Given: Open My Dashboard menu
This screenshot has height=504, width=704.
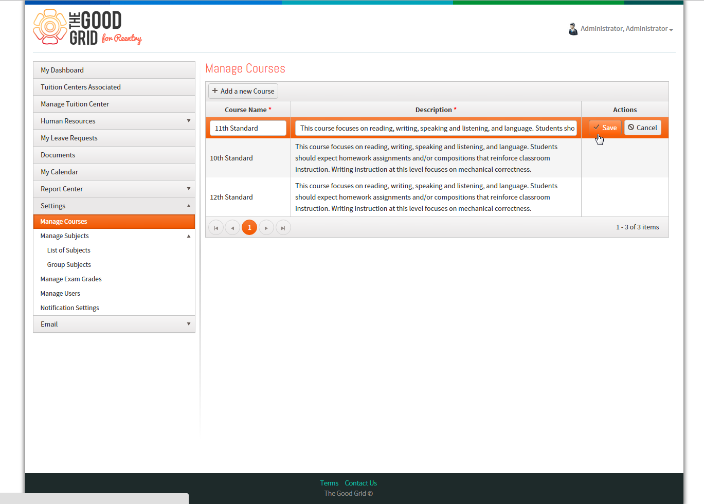Looking at the screenshot, I should 114,70.
